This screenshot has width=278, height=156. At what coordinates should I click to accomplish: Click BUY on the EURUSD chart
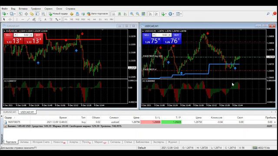(38, 35)
